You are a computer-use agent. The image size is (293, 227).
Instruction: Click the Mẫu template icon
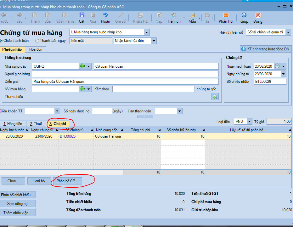click(x=192, y=18)
